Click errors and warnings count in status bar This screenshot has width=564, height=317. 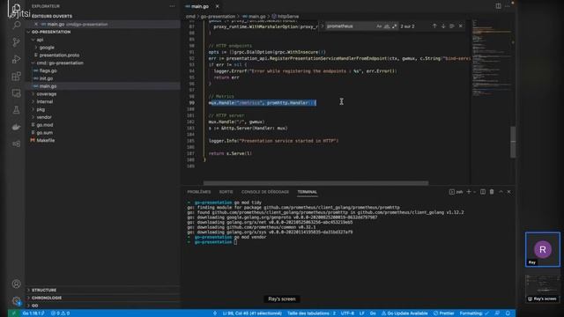60,313
